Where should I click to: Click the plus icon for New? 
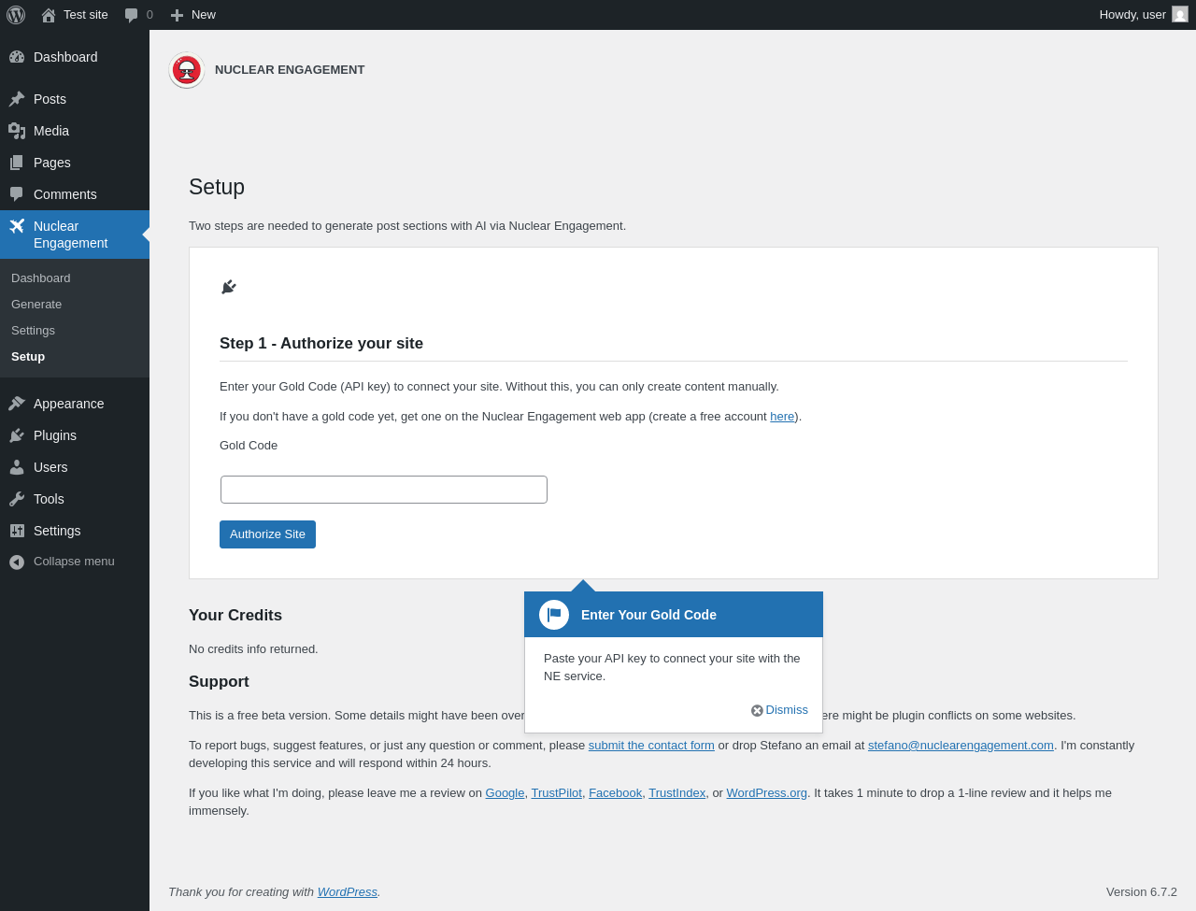177,15
